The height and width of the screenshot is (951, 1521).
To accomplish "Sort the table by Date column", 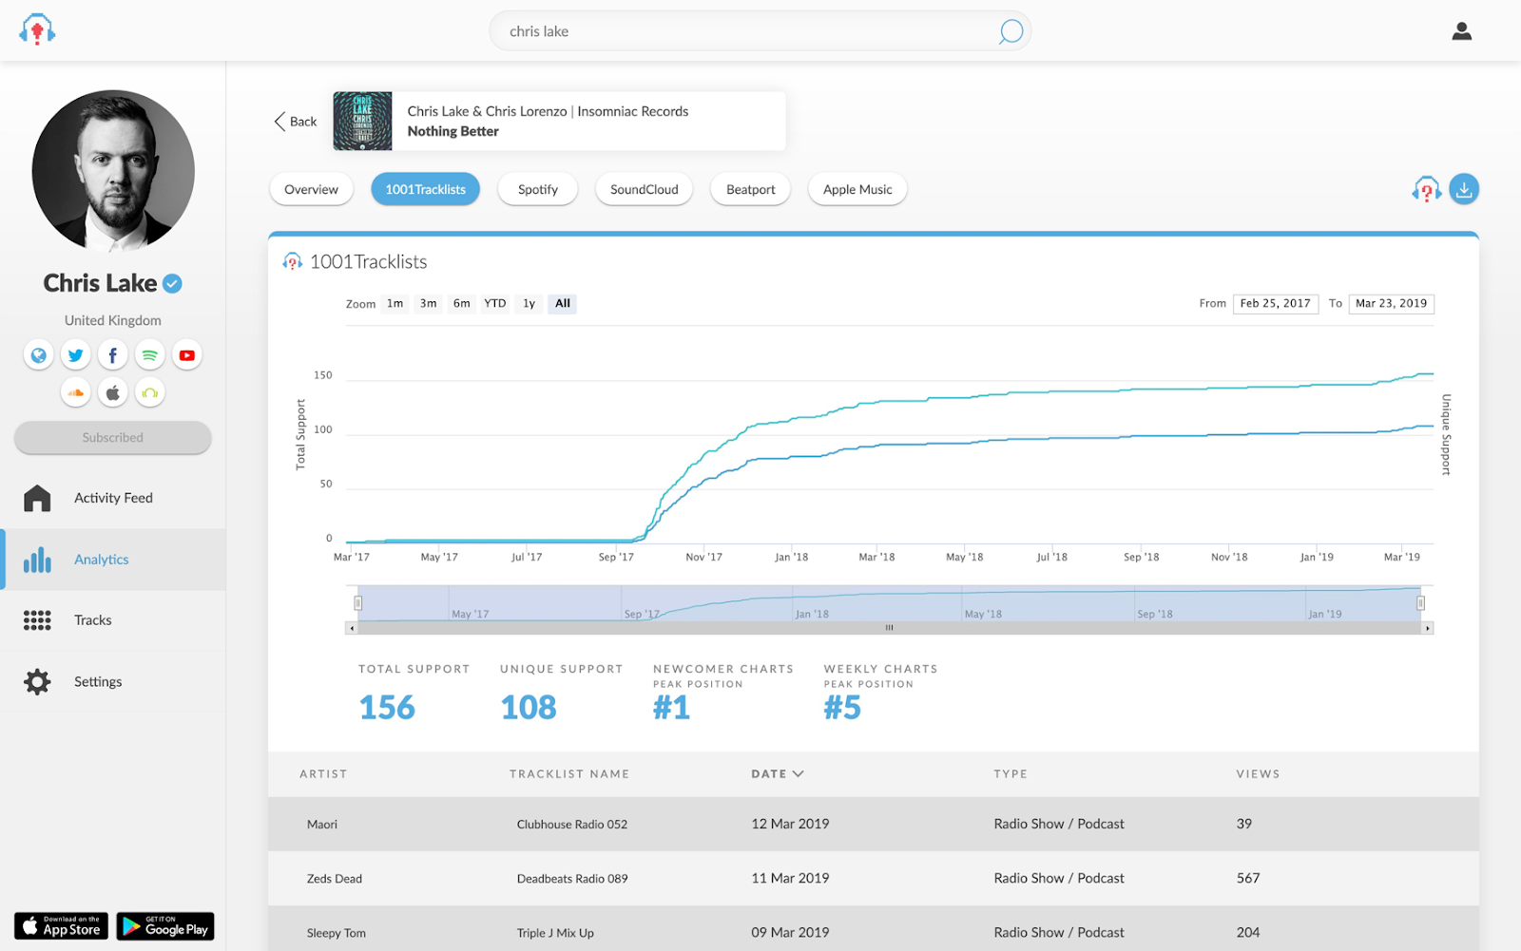I will [x=778, y=774].
